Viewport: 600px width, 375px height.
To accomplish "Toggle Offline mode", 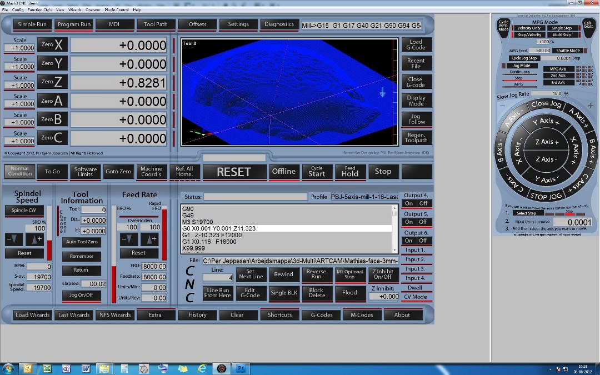I will [283, 172].
